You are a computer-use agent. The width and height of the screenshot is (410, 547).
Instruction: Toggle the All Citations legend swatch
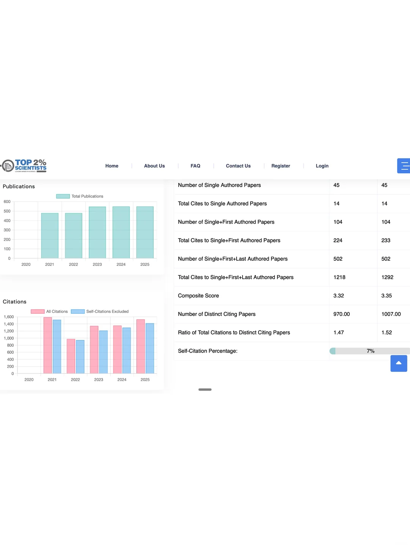pyautogui.click(x=38, y=311)
